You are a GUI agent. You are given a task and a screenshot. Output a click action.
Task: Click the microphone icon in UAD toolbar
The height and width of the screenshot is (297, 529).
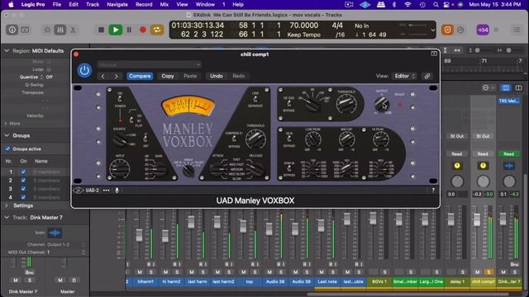[x=117, y=191]
